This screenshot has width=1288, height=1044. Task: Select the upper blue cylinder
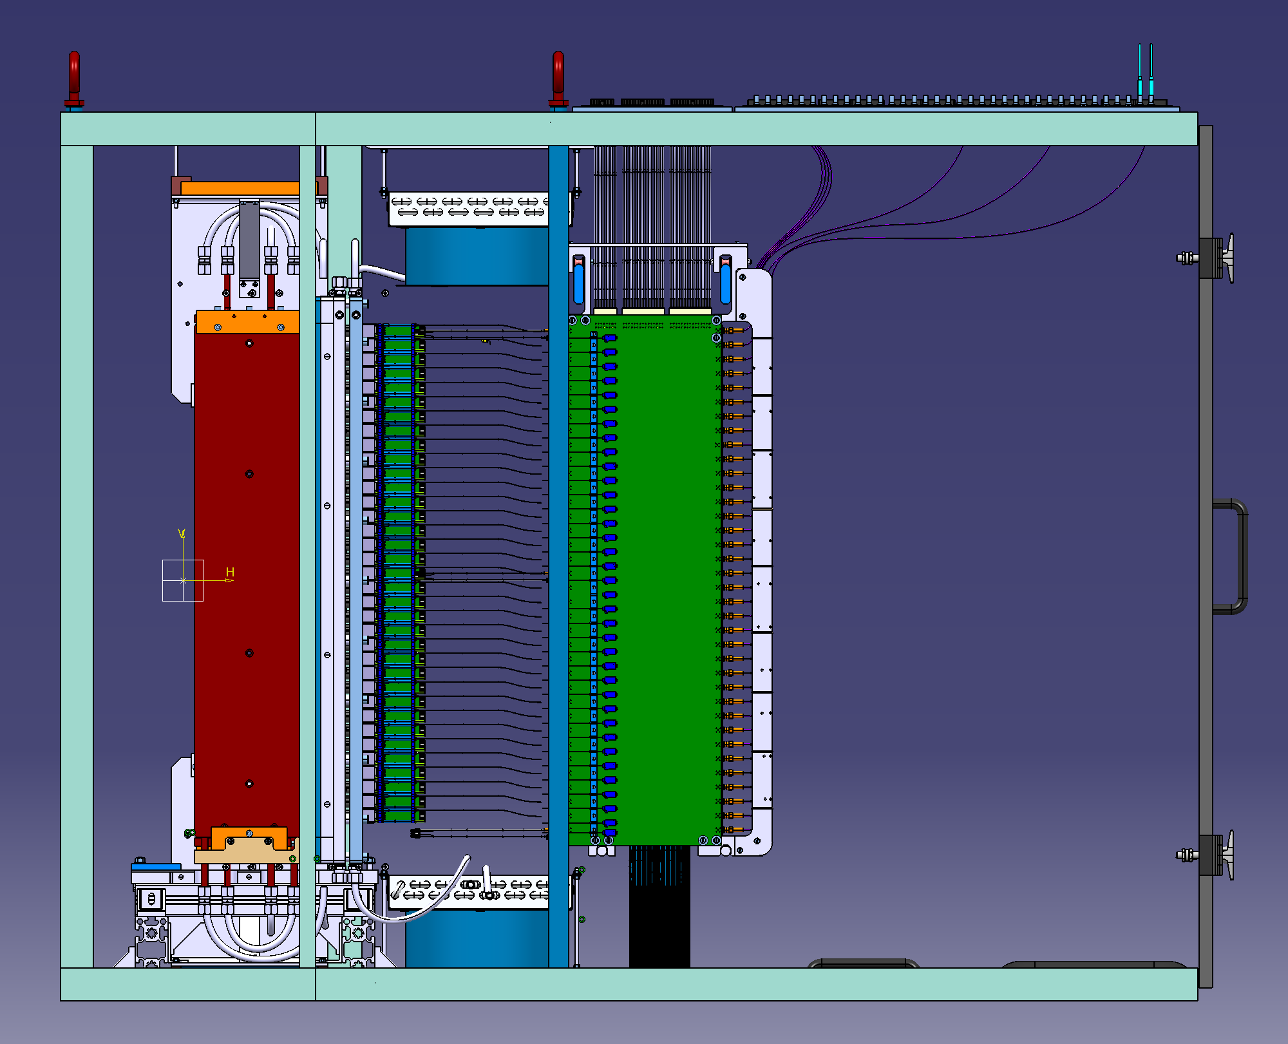[477, 256]
